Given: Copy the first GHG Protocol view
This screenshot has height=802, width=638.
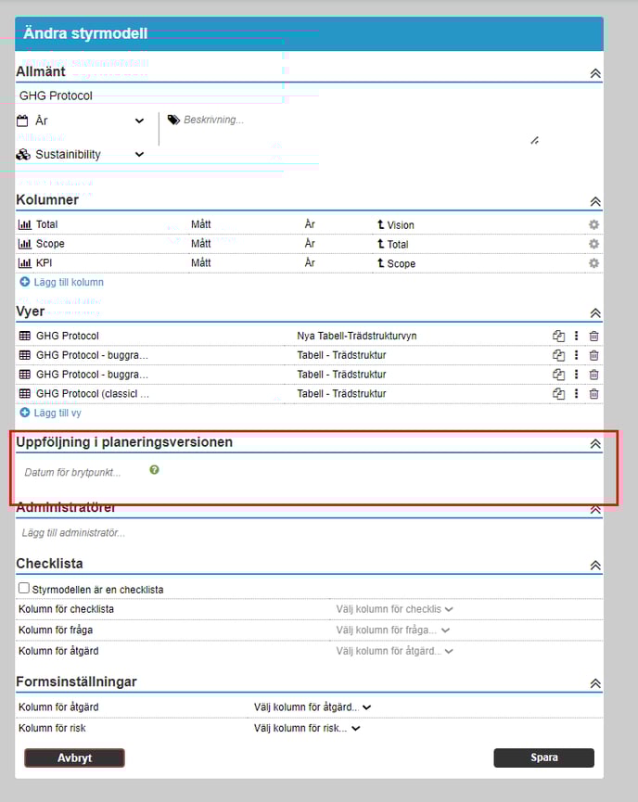Looking at the screenshot, I should point(558,336).
